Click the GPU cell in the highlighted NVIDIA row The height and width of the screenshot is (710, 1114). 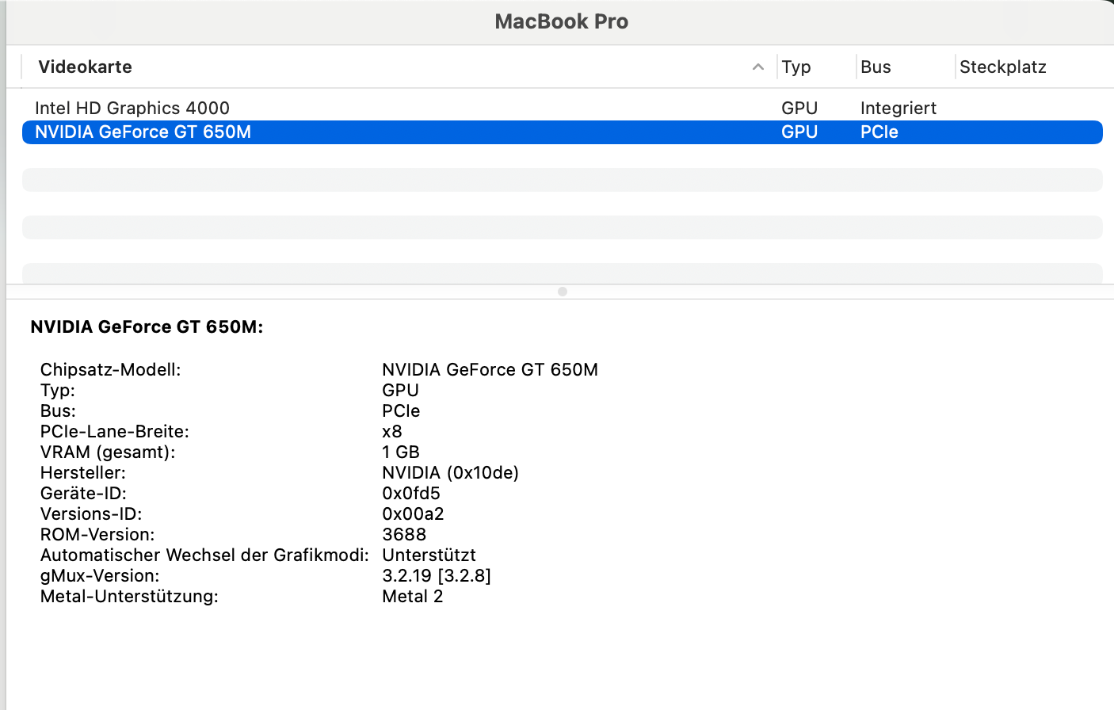(799, 132)
